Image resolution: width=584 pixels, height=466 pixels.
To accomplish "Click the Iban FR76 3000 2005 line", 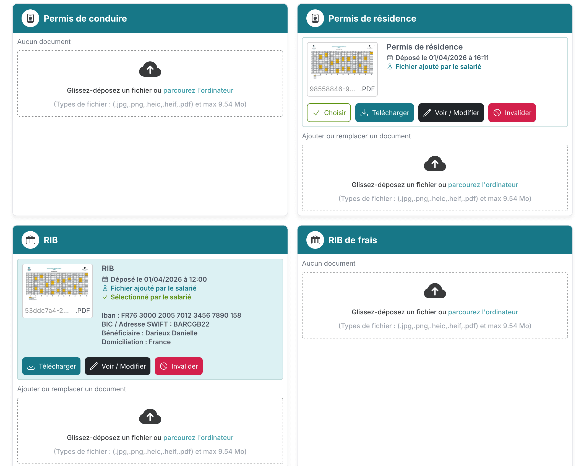I will point(171,315).
